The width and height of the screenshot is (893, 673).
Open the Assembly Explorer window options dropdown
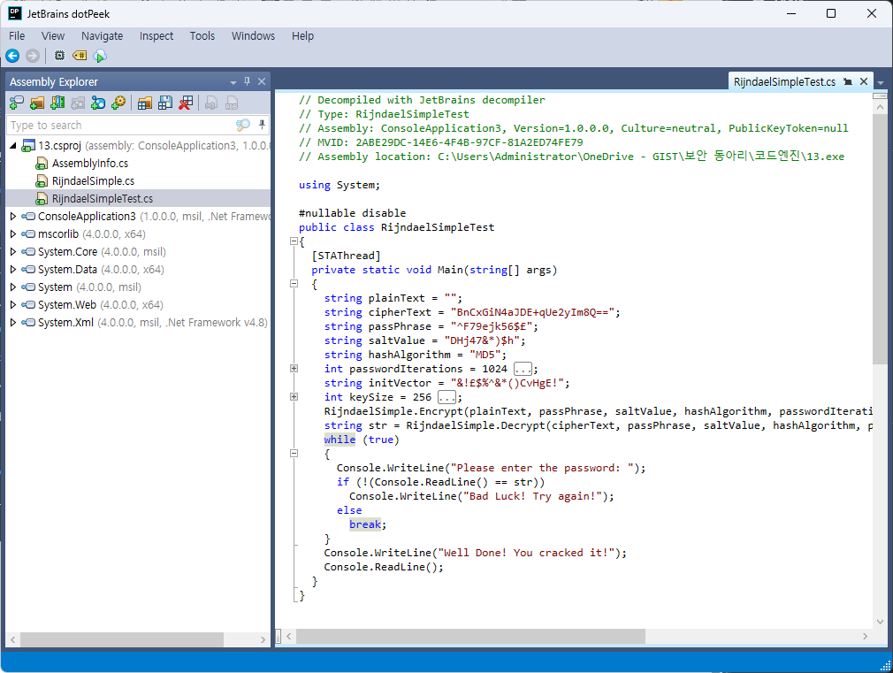point(233,82)
